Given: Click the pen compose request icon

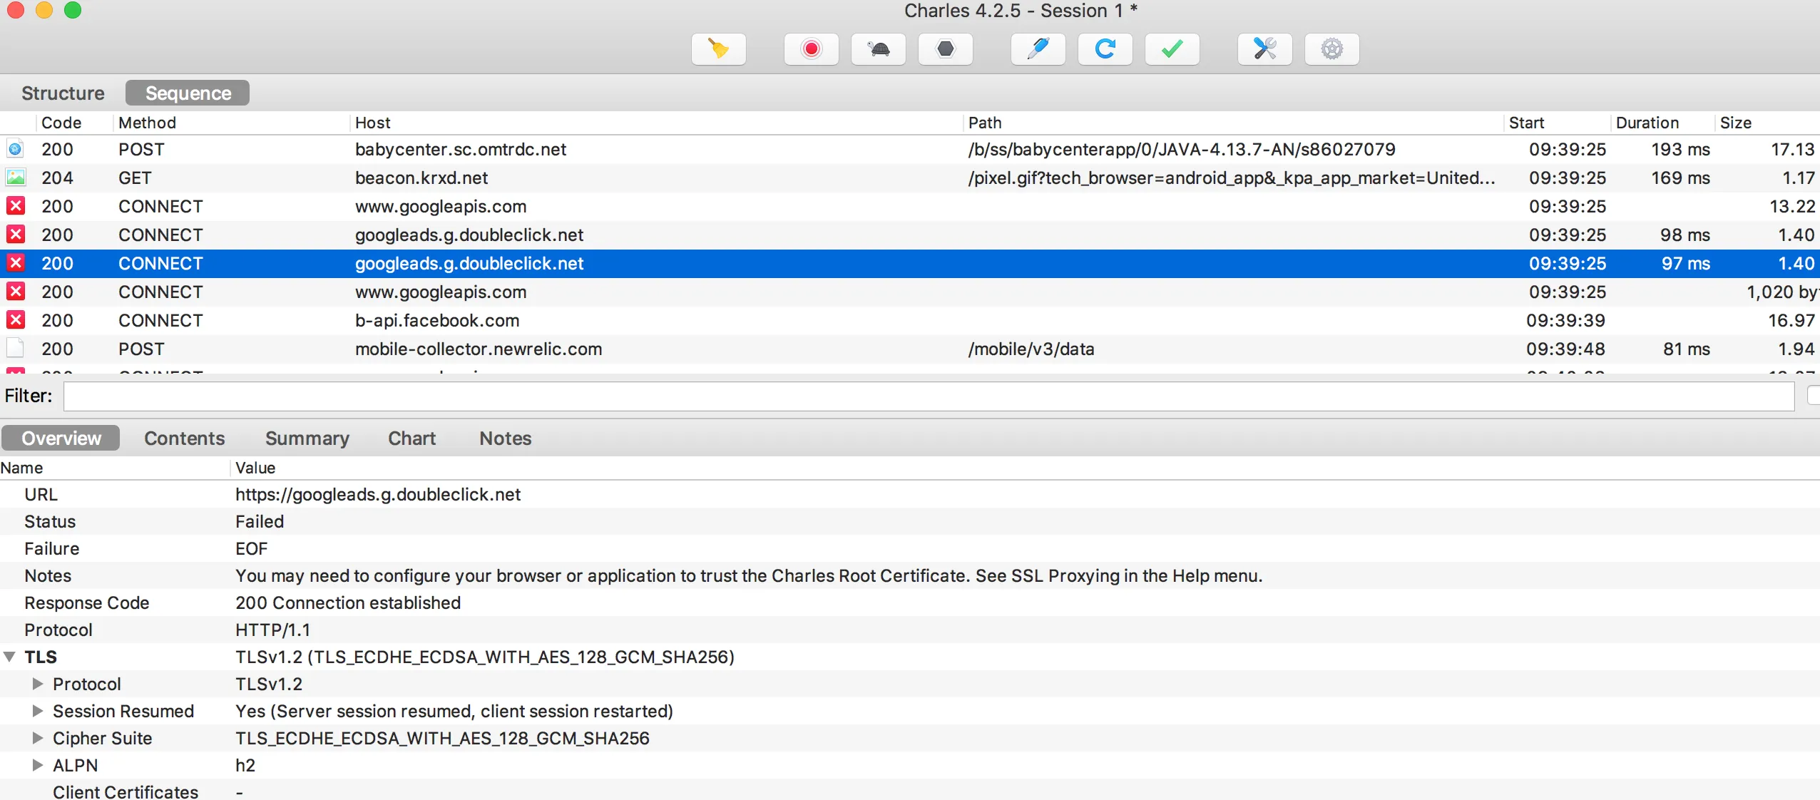Looking at the screenshot, I should [1038, 49].
